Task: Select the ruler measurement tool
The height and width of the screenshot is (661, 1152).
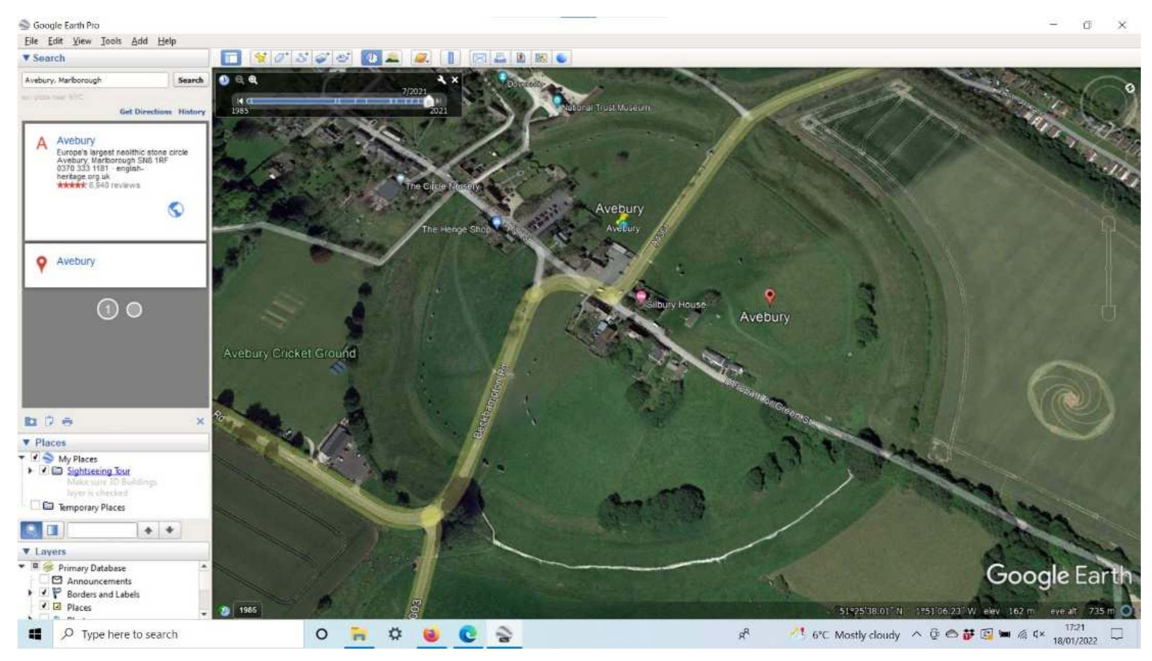Action: tap(450, 58)
